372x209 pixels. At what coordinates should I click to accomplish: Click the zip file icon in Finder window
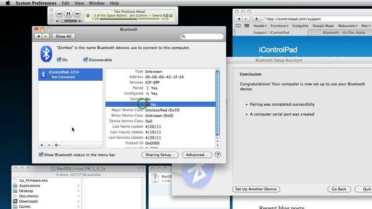[x=155, y=178]
